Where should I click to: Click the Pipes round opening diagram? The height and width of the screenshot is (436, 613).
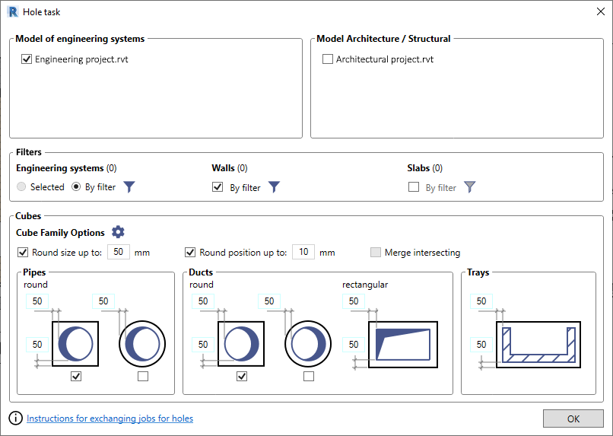[142, 344]
